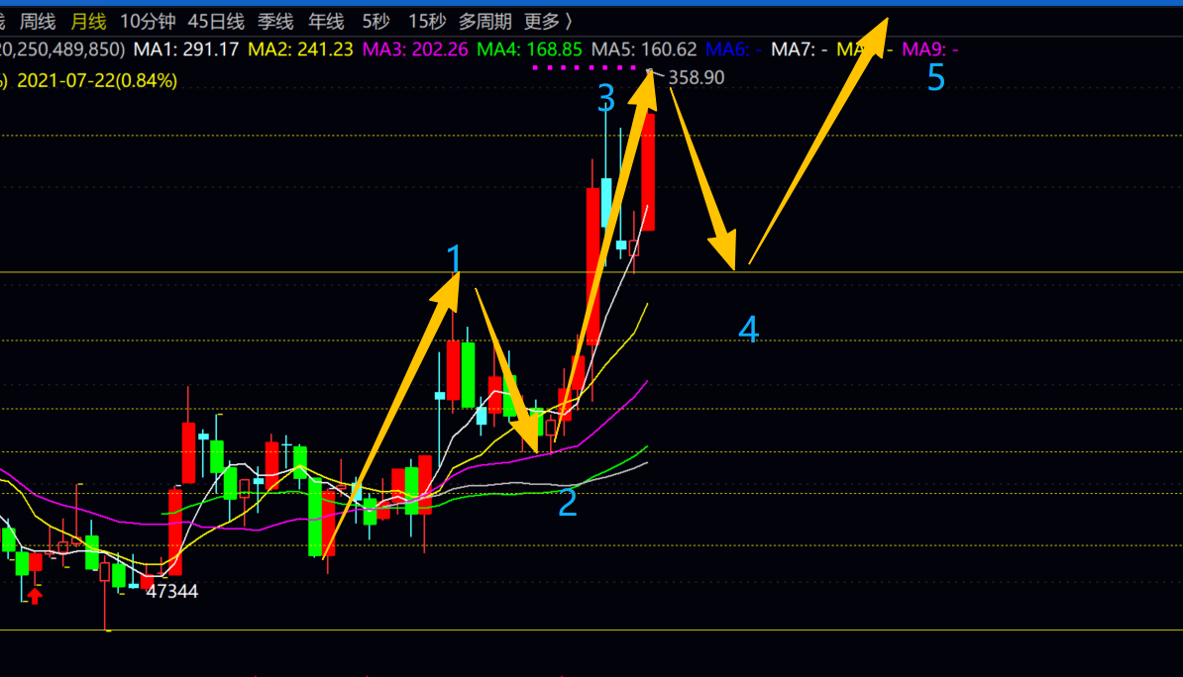Select the yellow MA2: 241.23 label
1183x677 pixels.
click(300, 49)
